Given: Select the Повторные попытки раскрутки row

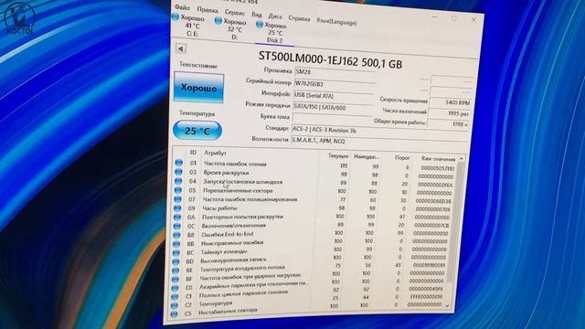Looking at the screenshot, I should [x=313, y=218].
